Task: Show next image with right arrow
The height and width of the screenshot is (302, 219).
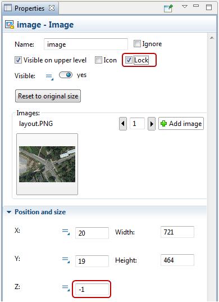Action: (152, 124)
